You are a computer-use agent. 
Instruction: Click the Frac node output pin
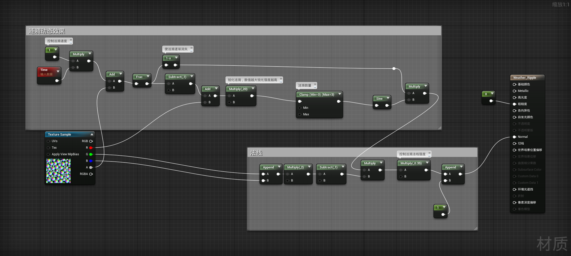click(147, 84)
